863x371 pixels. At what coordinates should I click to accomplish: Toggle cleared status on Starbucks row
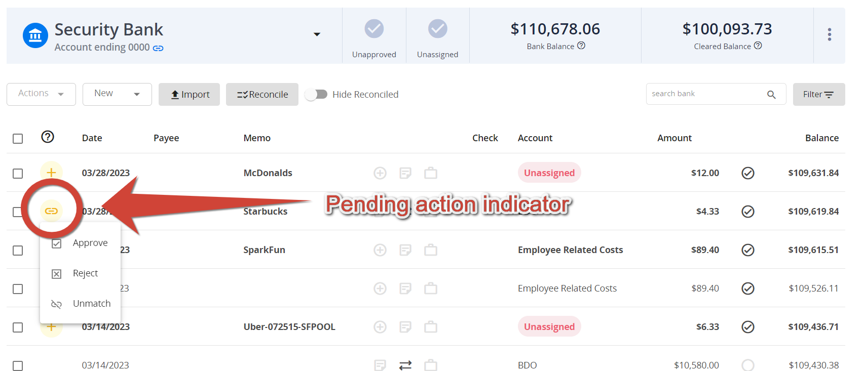[748, 212]
